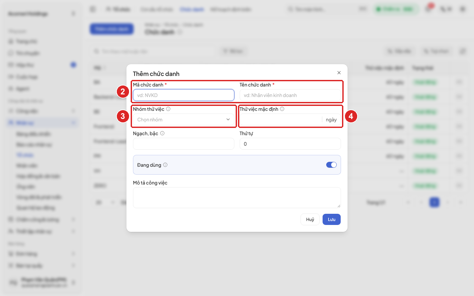
Task: Toggle the Đang dùng switch off
Action: 331,165
